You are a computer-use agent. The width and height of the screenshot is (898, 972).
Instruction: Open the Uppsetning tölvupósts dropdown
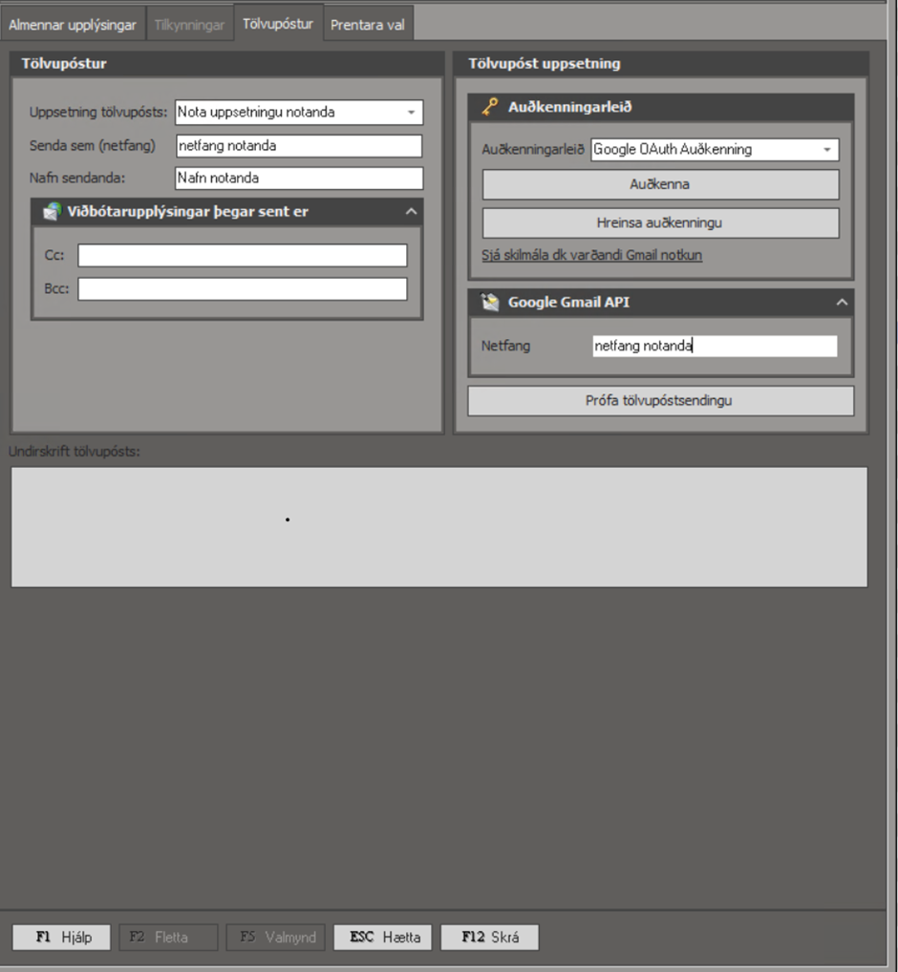(x=411, y=113)
